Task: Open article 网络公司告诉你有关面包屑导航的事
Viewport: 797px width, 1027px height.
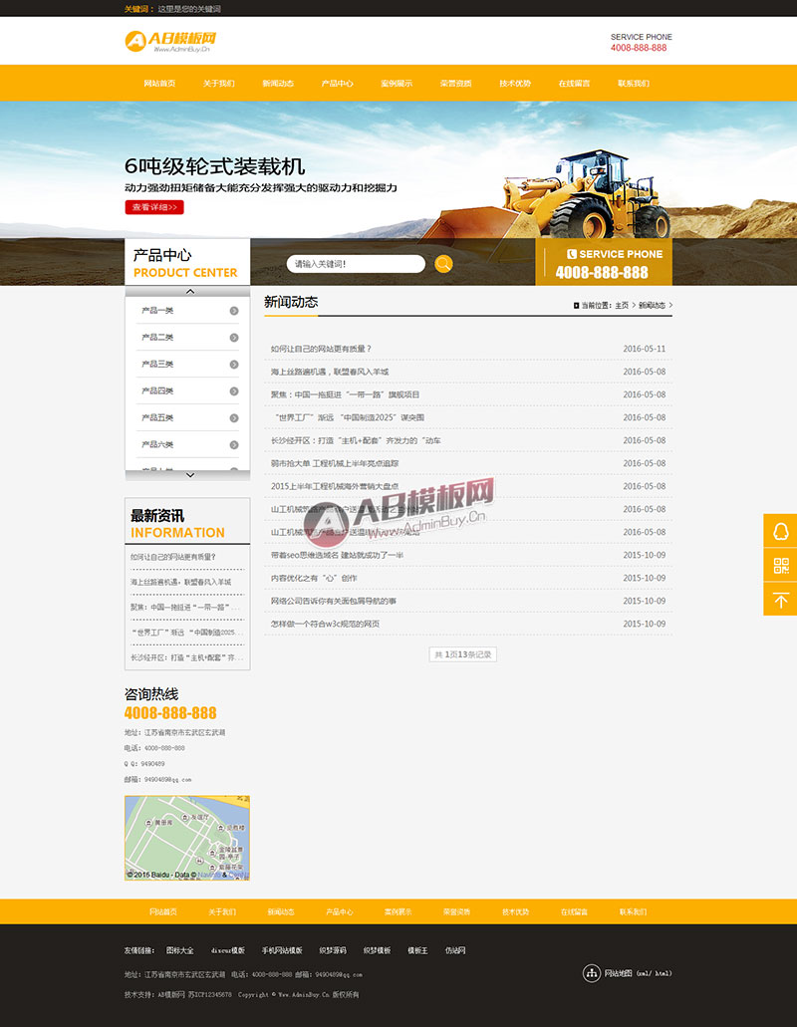Action: [334, 601]
